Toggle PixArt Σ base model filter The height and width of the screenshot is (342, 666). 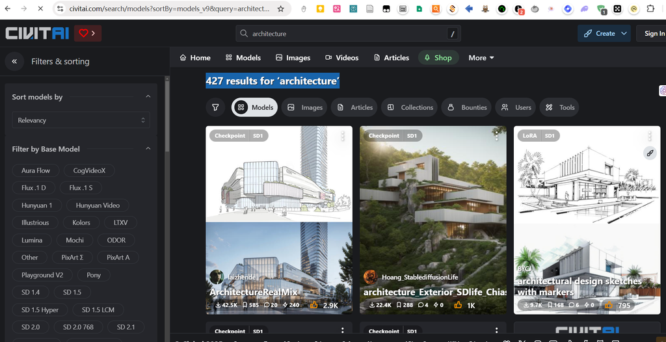click(72, 257)
